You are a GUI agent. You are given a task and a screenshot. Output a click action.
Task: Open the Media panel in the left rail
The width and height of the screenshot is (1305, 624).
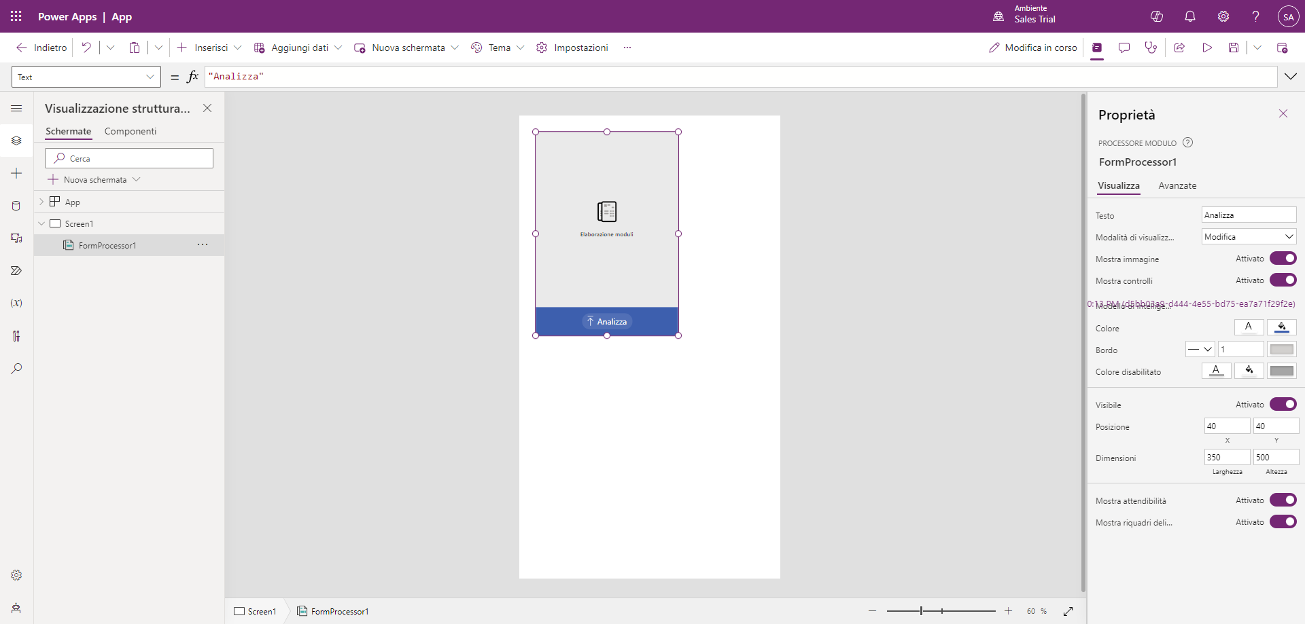pos(16,238)
